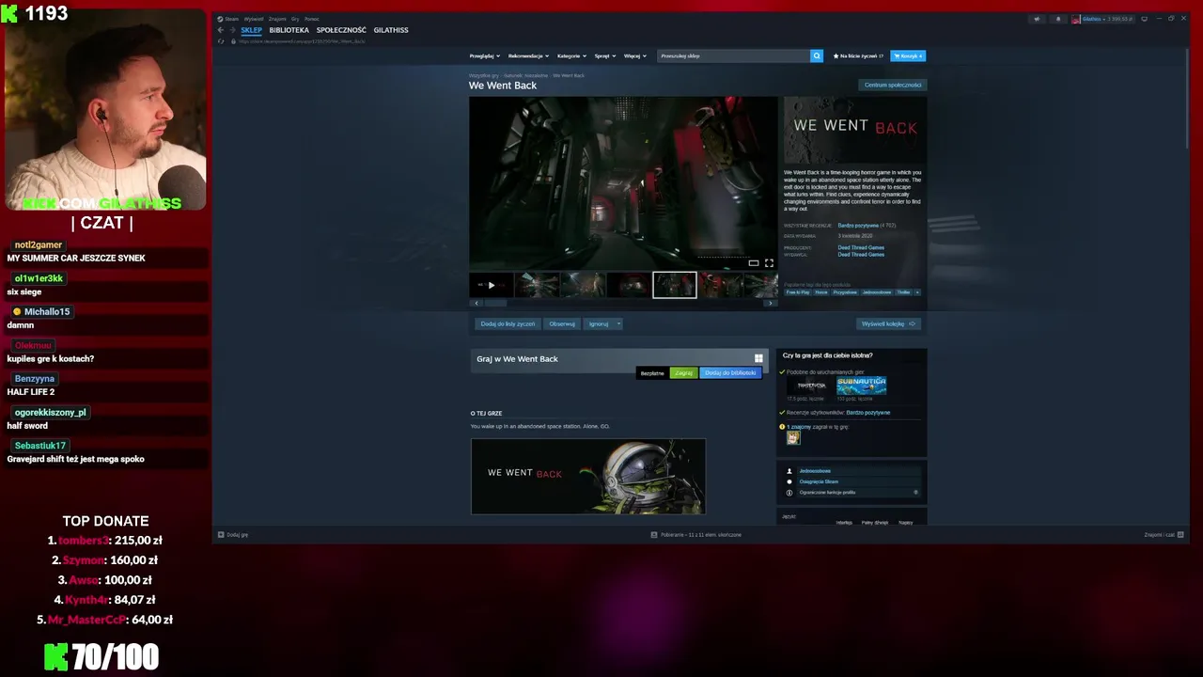Screen dimensions: 1203x677
Task: Play the trailer video thumbnail
Action: (x=491, y=285)
